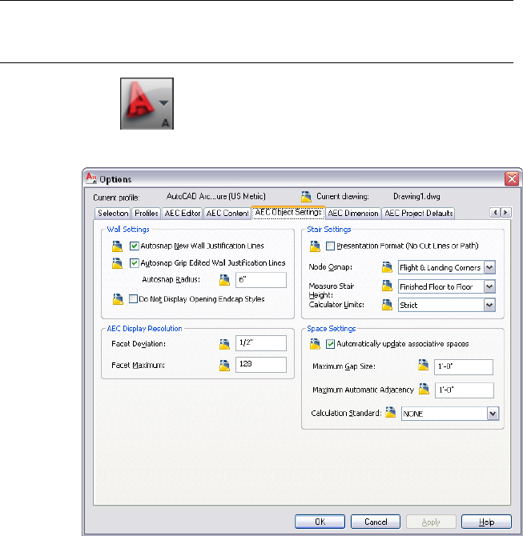Switch to the AEC Dimension tab

pos(353,214)
